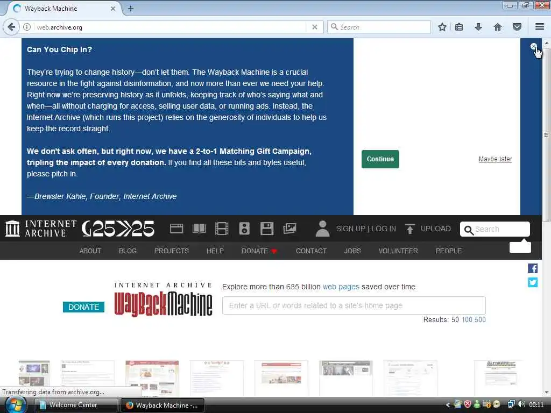This screenshot has width=551, height=413.
Task: Open the Video film-strip icon in navbar
Action: pyautogui.click(x=222, y=229)
